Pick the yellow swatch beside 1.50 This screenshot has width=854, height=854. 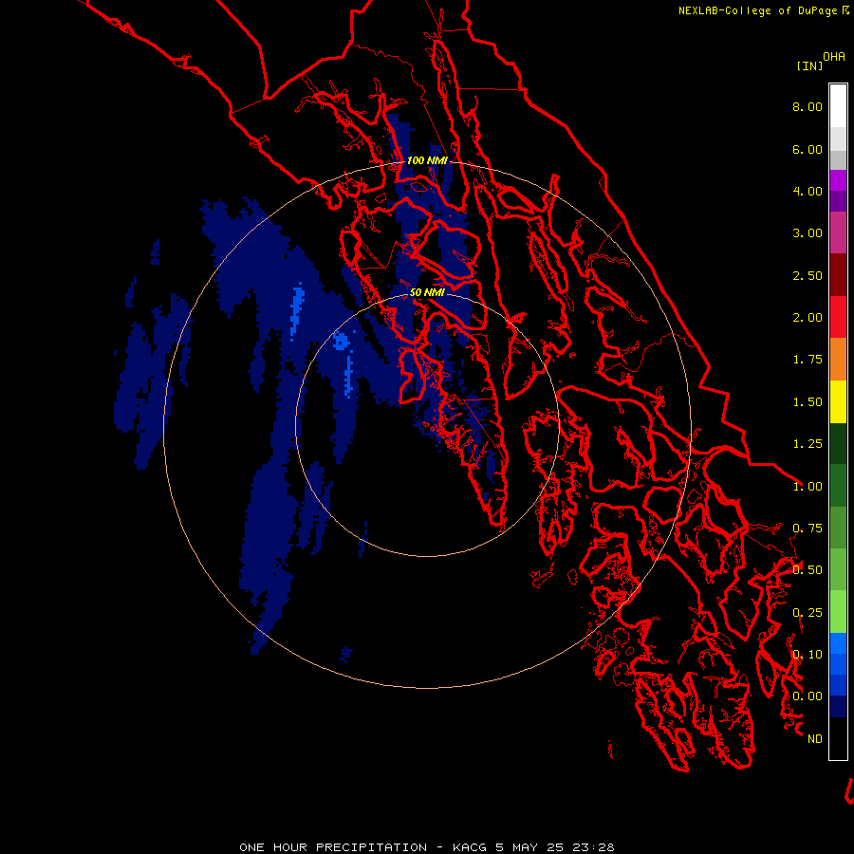pyautogui.click(x=838, y=402)
